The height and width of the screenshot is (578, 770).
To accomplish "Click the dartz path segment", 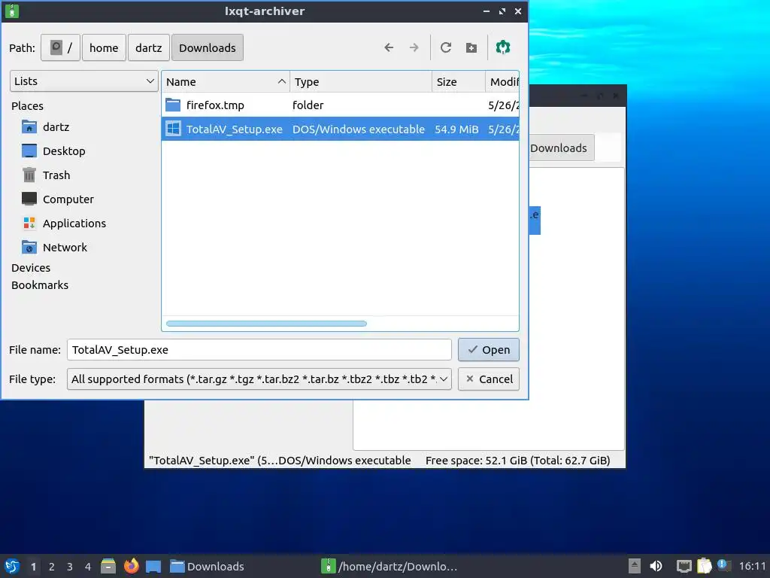I will pyautogui.click(x=149, y=47).
